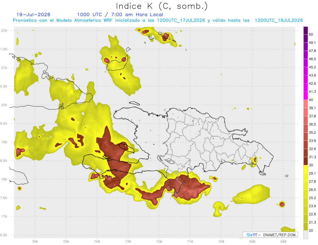
Task: Click the colorbar value '21.3'
Action: click(312, 223)
